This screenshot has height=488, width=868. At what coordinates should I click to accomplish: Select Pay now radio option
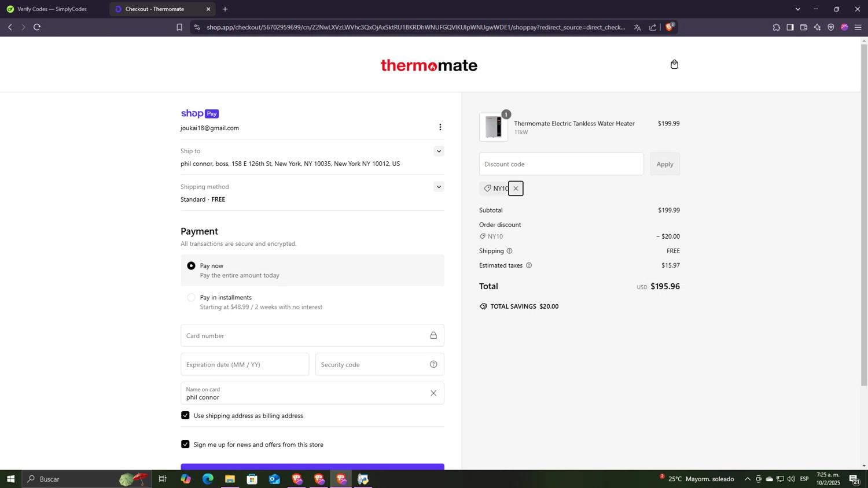tap(191, 266)
